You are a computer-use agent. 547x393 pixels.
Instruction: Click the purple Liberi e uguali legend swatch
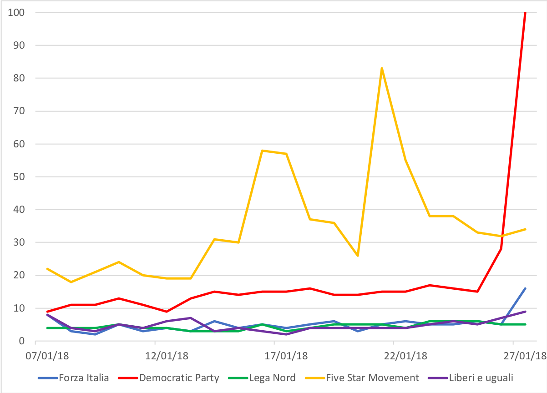pos(436,378)
